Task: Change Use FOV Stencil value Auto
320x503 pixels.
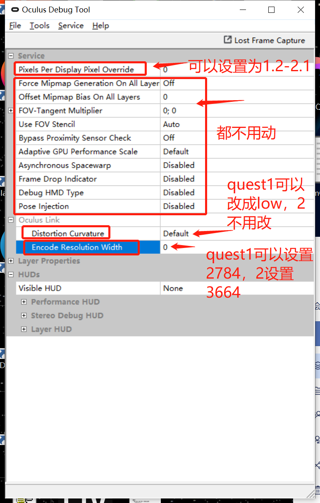Action: point(236,124)
